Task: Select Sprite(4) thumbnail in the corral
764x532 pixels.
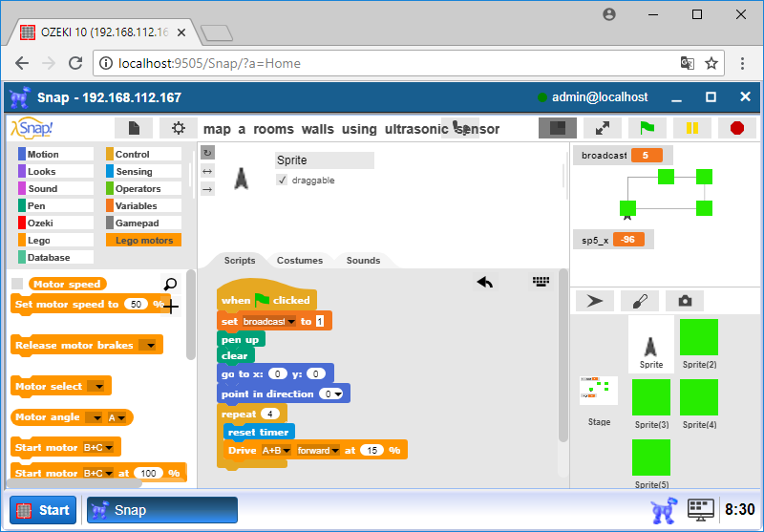Action: 699,403
